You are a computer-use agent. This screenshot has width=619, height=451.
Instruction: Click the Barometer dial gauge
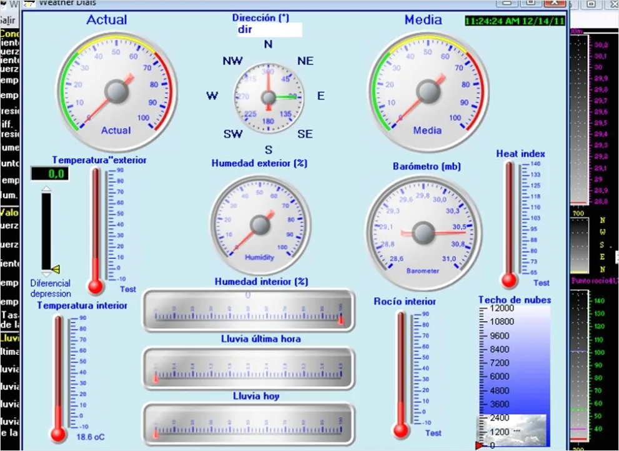(x=423, y=232)
